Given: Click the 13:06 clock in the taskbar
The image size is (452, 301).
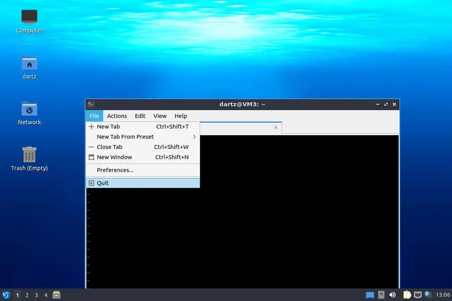Looking at the screenshot, I should (443, 295).
